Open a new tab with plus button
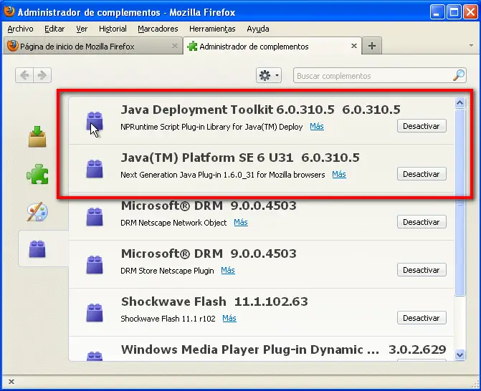481x391 pixels. [x=372, y=46]
